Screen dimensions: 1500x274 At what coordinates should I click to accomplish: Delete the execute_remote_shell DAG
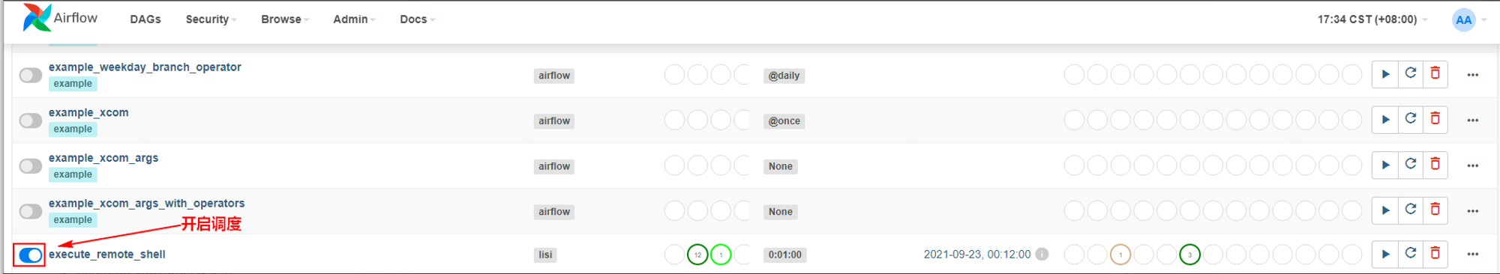pos(1435,254)
